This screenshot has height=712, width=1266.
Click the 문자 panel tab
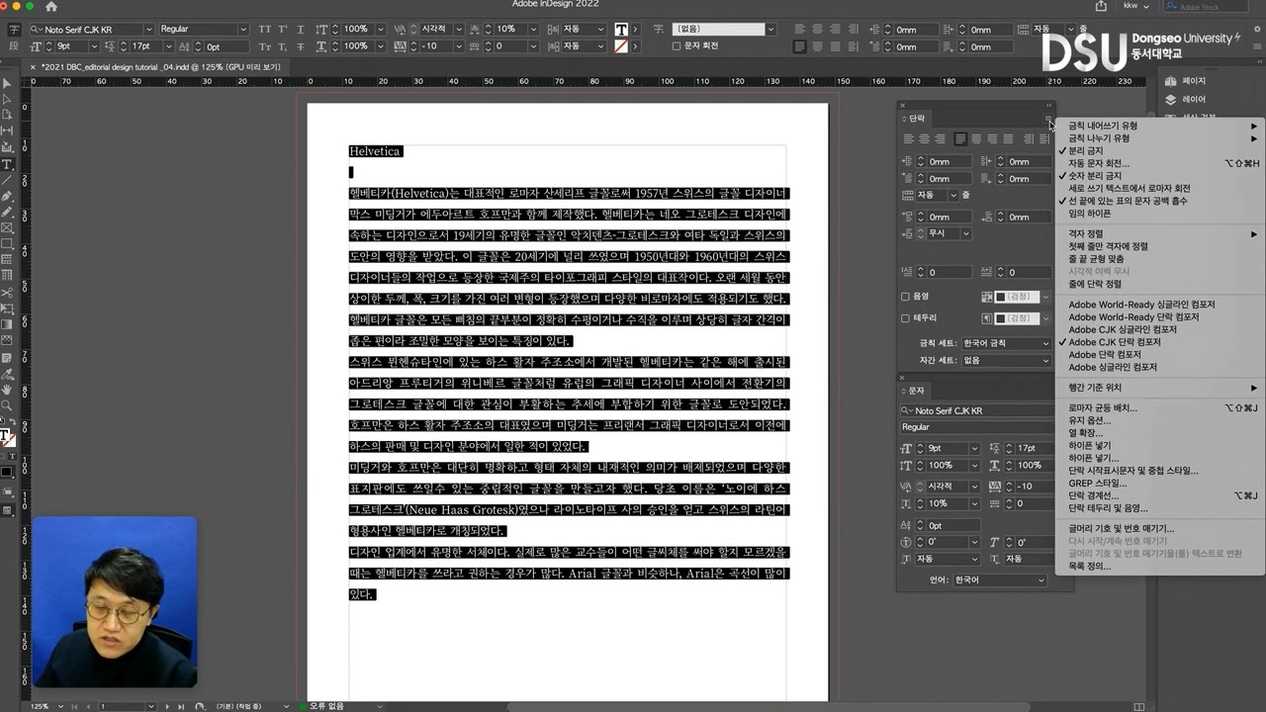pyautogui.click(x=917, y=392)
